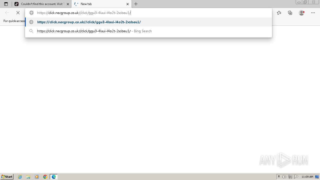This screenshot has width=320, height=180.
Task: Select the Microsoft Edge taskbar button
Action: 54,177
